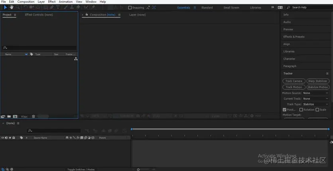Screen dimensions: 333x171
Task: Open the workspace reset screen icon beside Search Help
Action: click(x=280, y=8)
